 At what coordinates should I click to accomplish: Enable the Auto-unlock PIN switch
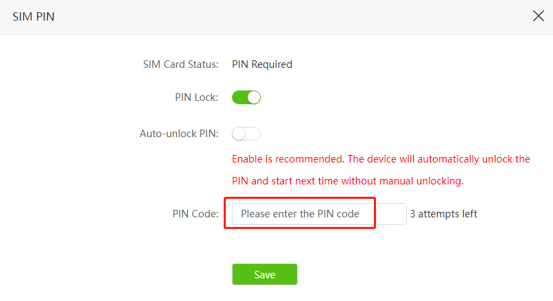pos(246,134)
